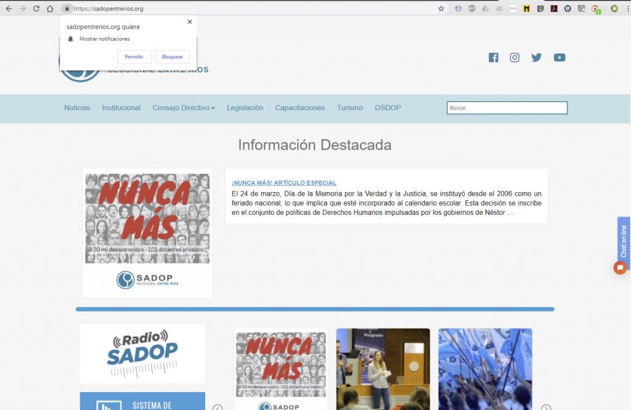
Task: Show next carousel slide
Action: [x=546, y=408]
